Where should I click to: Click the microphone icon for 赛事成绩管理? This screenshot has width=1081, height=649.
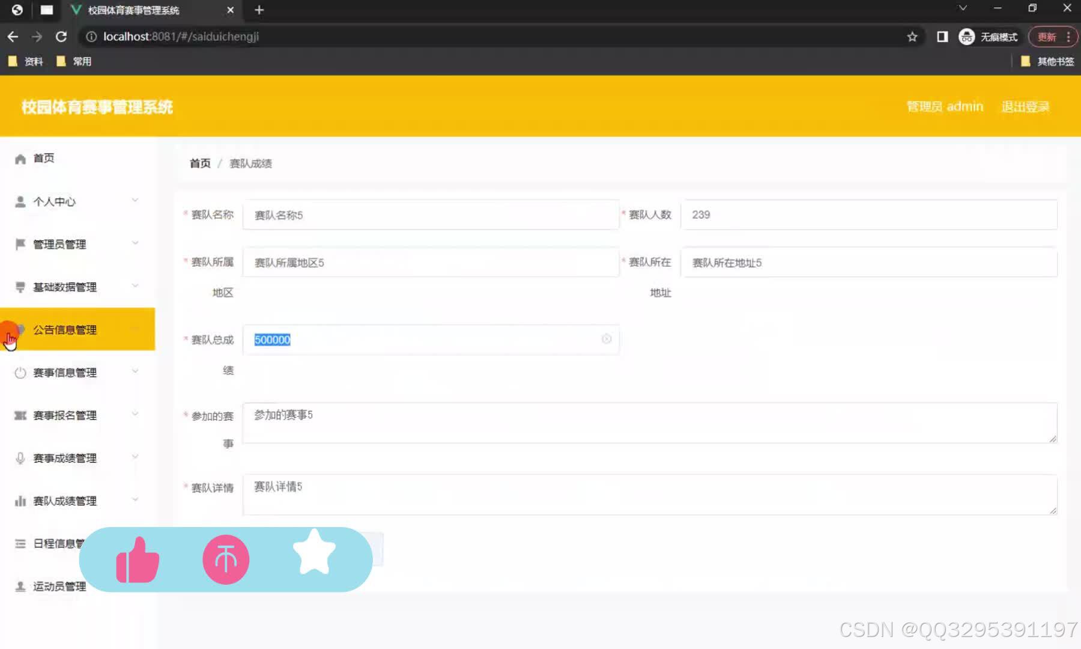click(x=20, y=458)
